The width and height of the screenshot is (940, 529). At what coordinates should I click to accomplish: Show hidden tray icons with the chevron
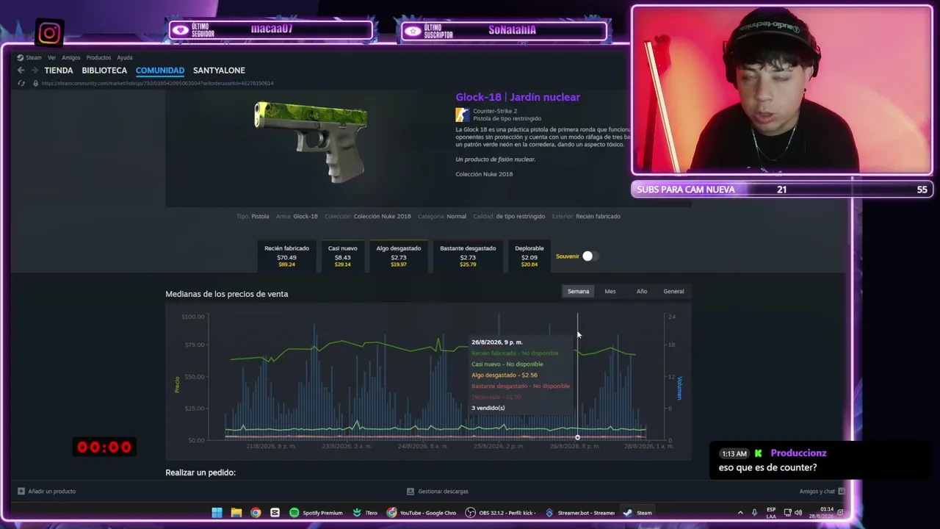click(x=740, y=513)
